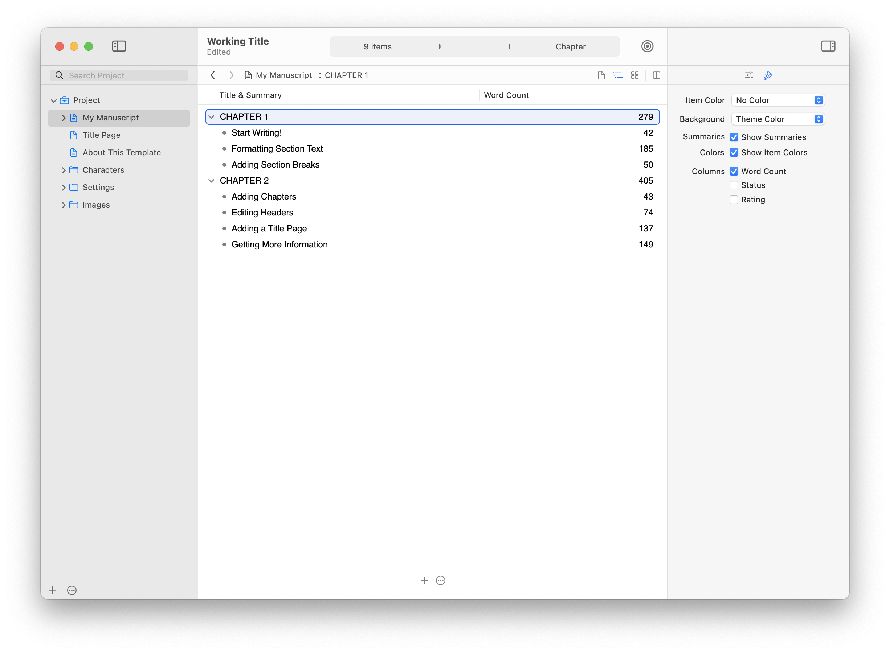Screen dimensions: 890x653
Task: Switch to corkboard grid view
Action: point(634,75)
